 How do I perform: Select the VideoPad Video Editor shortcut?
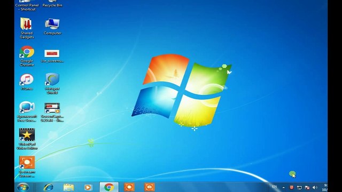tap(27, 139)
